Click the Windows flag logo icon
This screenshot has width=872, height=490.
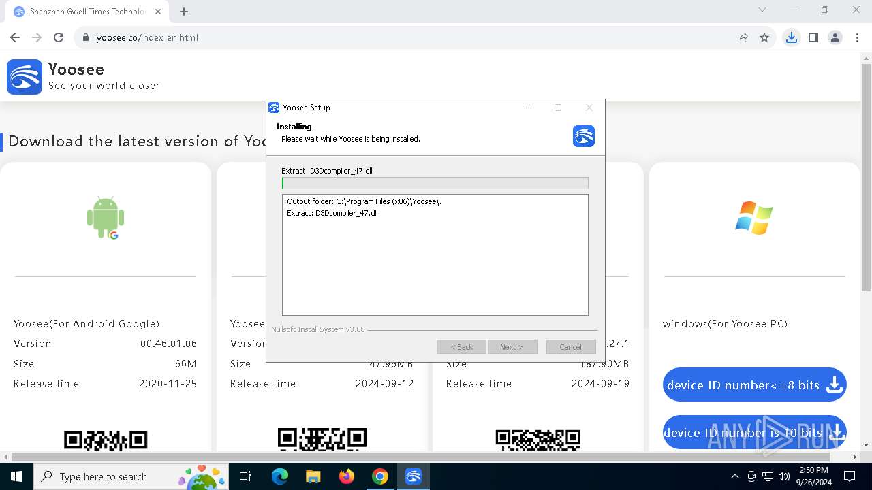(754, 218)
